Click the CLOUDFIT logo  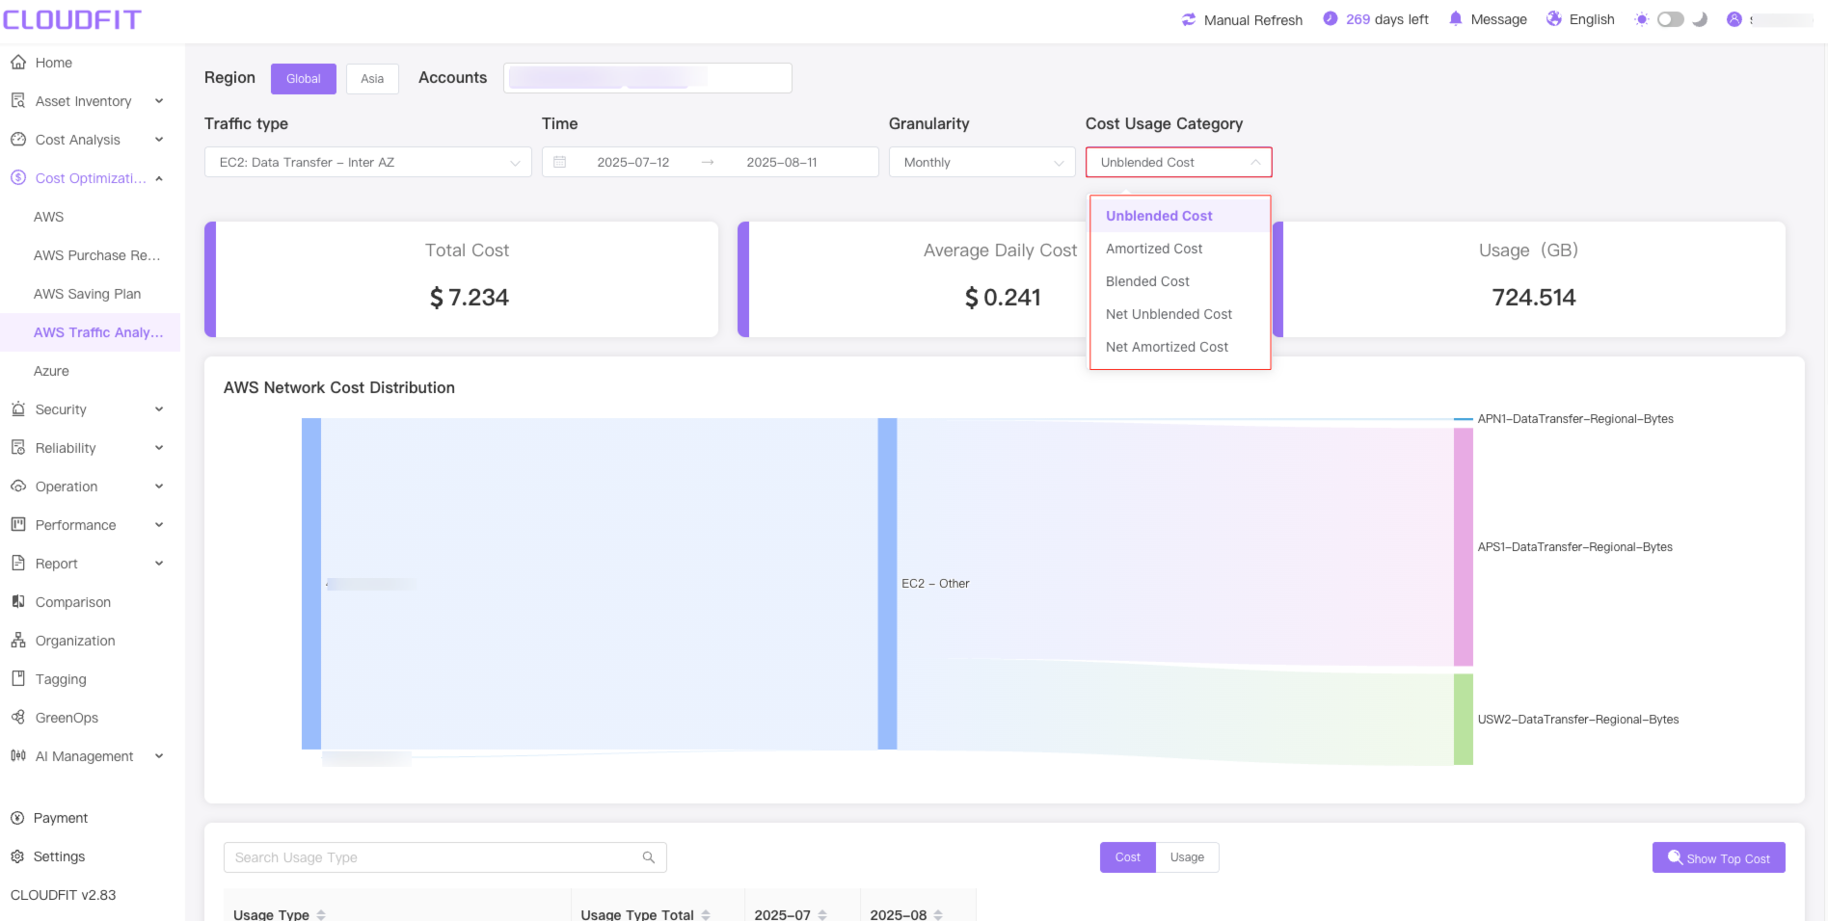pyautogui.click(x=72, y=19)
